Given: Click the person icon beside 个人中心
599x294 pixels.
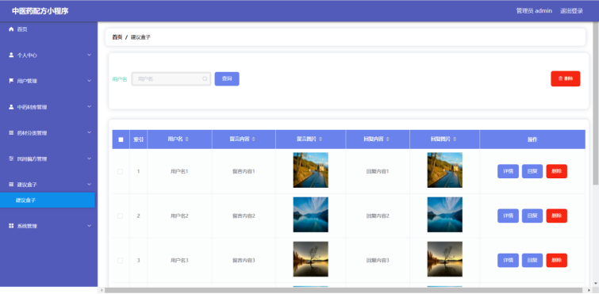Looking at the screenshot, I should point(11,55).
